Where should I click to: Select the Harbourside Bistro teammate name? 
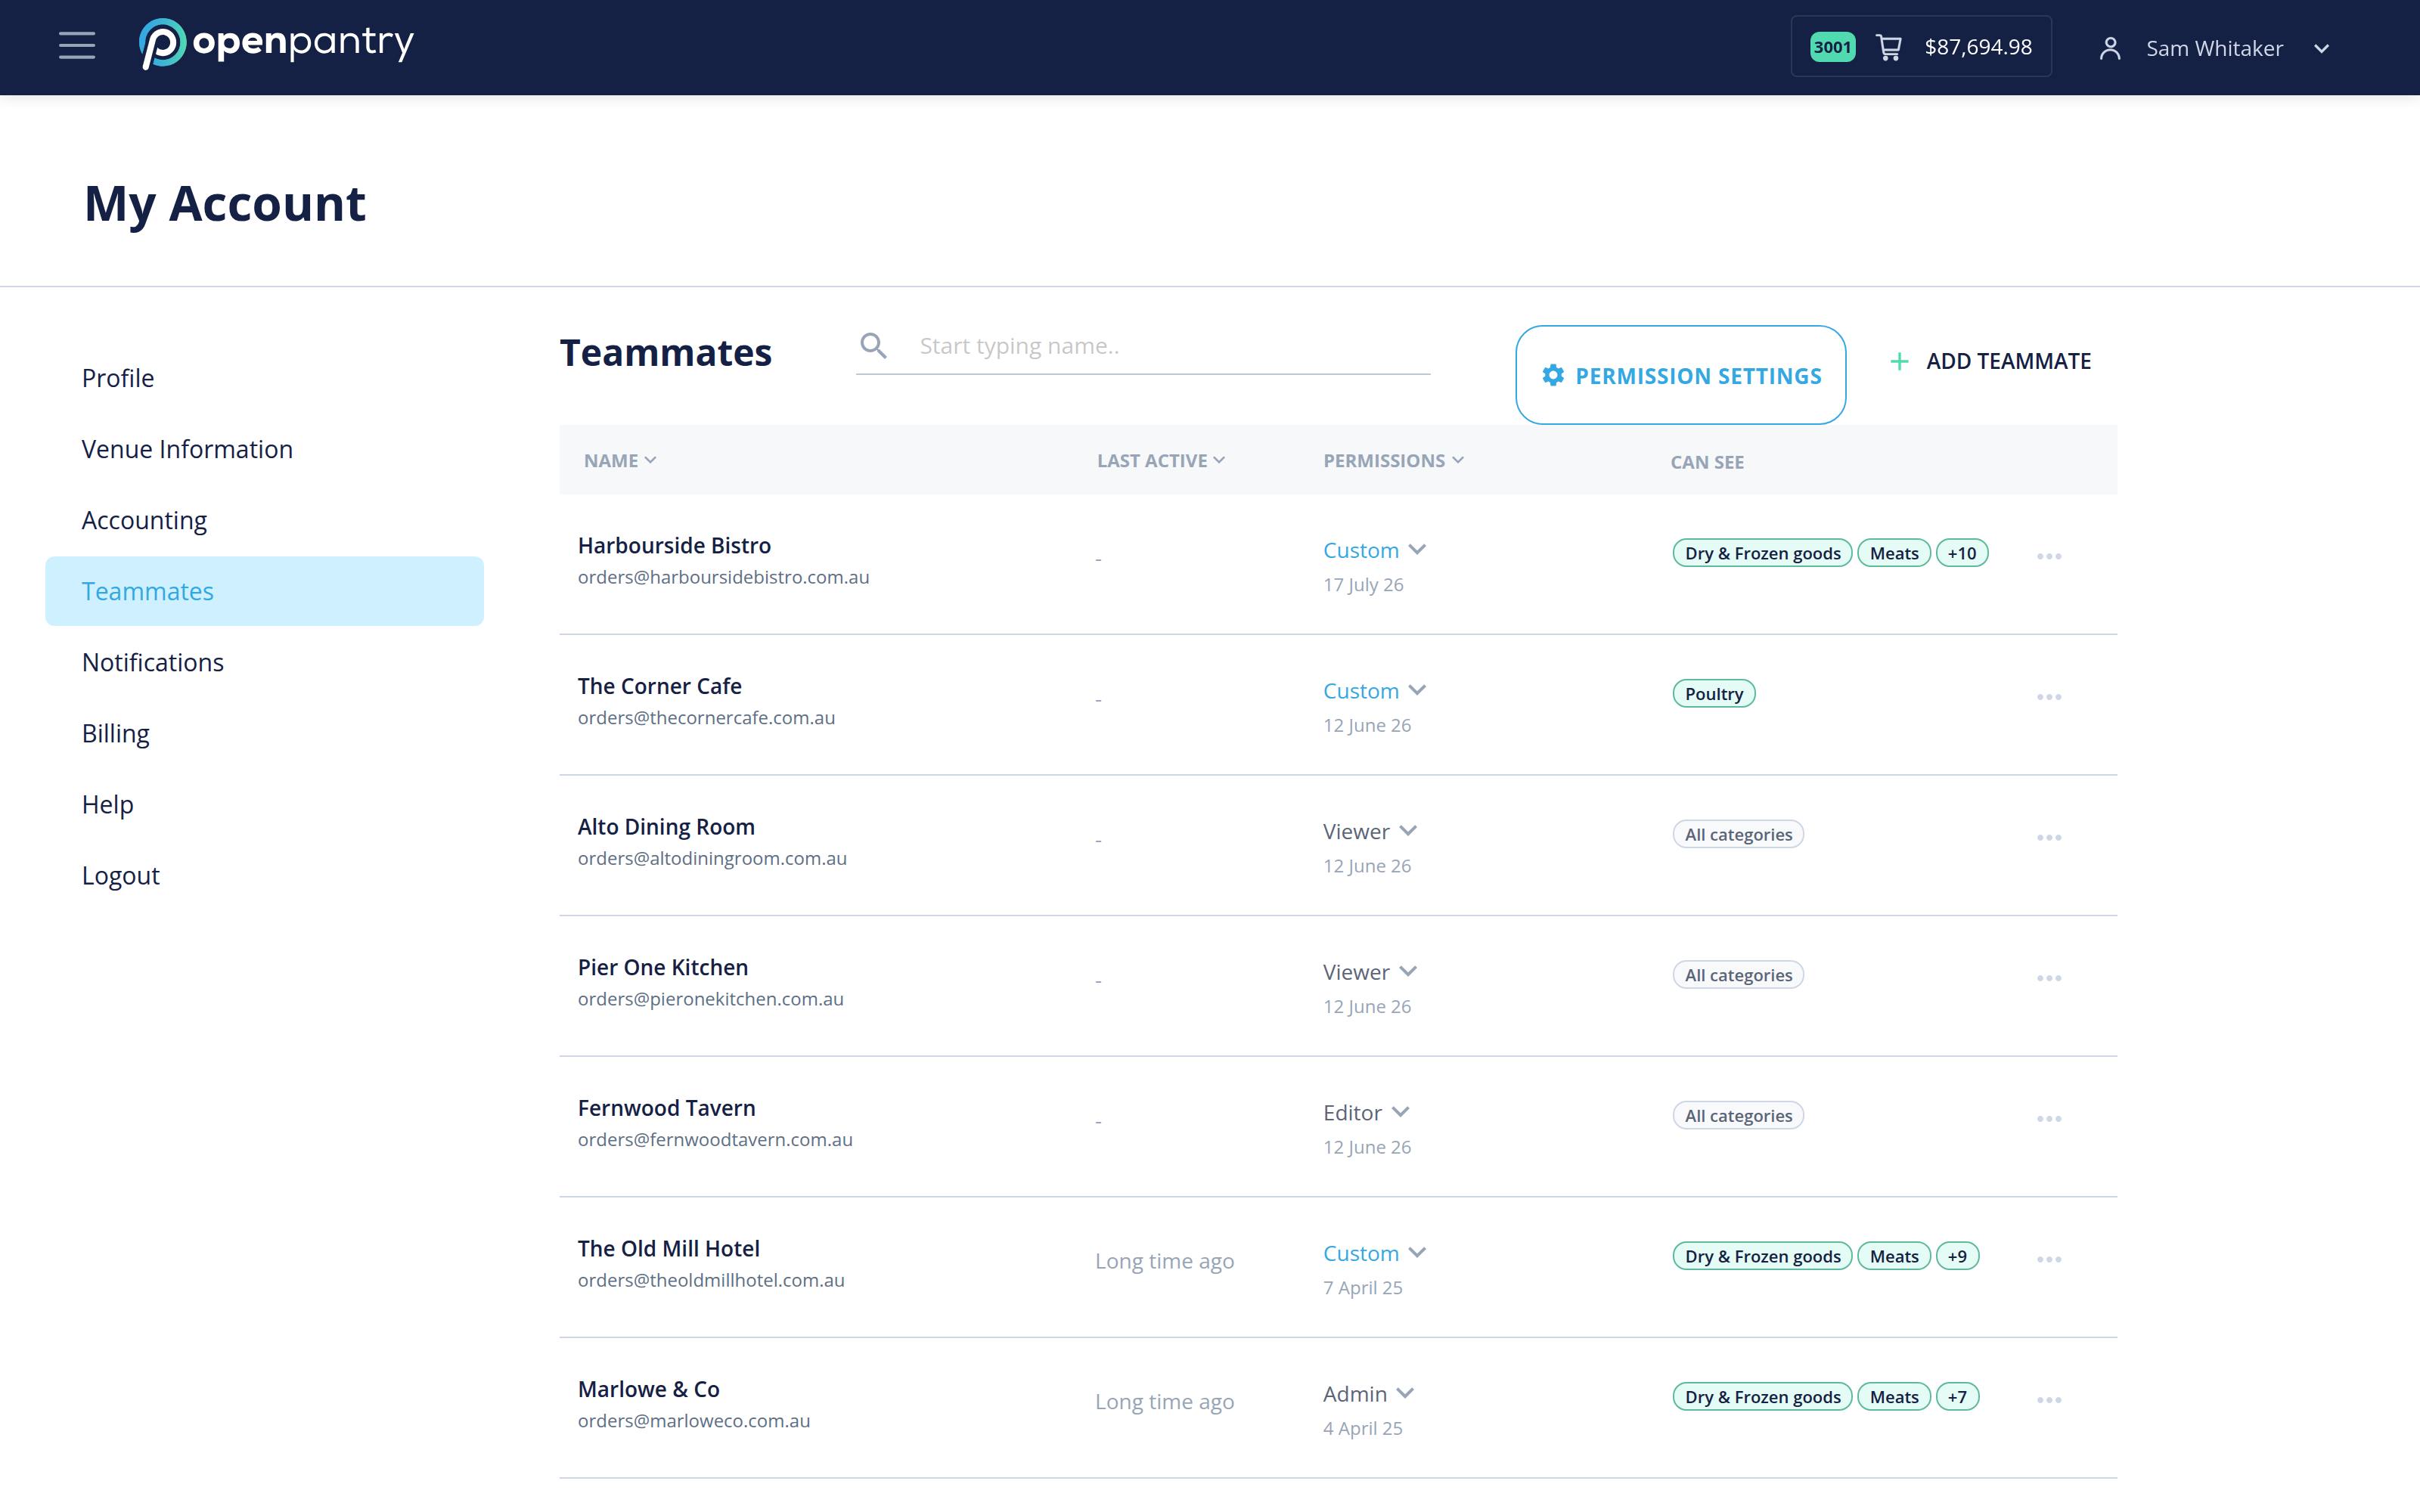point(674,546)
